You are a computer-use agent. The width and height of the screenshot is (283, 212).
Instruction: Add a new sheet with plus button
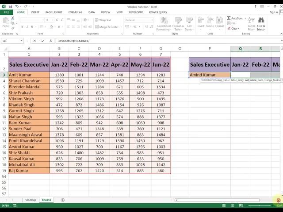pyautogui.click(x=63, y=200)
